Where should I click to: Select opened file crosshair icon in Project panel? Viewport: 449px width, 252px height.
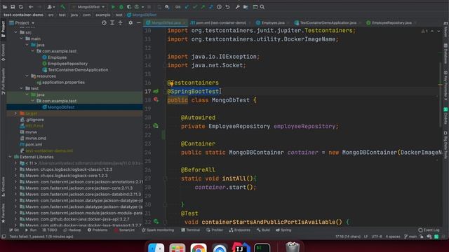pyautogui.click(x=104, y=23)
